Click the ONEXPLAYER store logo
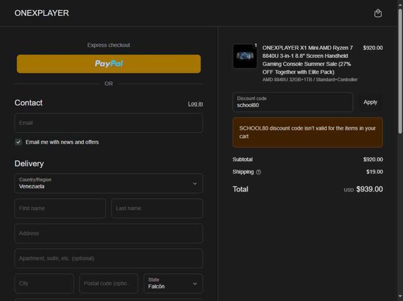This screenshot has height=301, width=403. [42, 13]
